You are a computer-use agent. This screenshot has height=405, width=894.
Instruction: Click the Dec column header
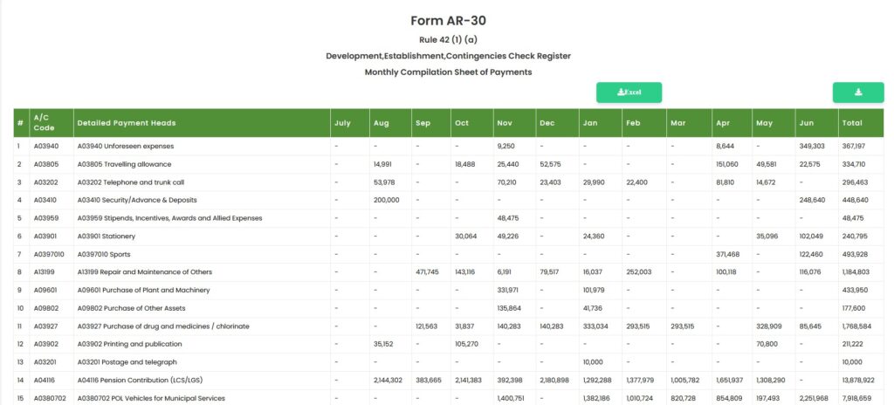557,123
